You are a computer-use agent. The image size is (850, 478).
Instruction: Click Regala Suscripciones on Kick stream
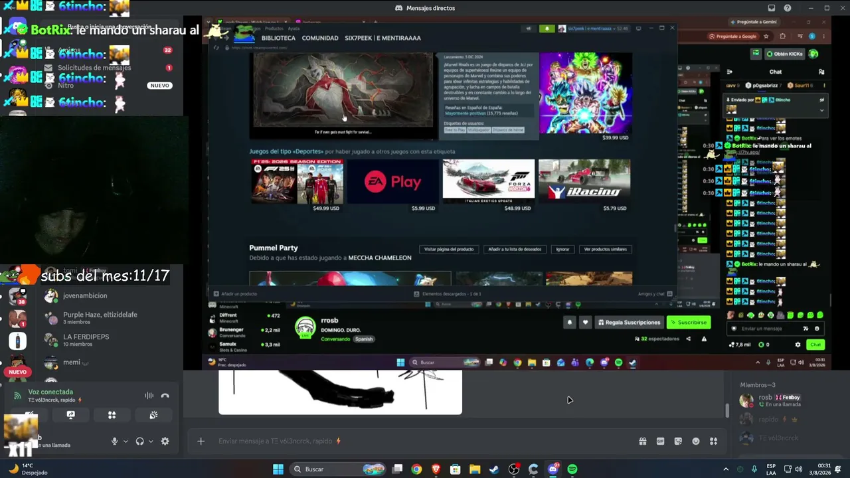pos(629,323)
